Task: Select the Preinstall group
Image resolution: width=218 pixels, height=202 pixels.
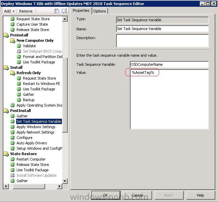Action: tap(19, 35)
